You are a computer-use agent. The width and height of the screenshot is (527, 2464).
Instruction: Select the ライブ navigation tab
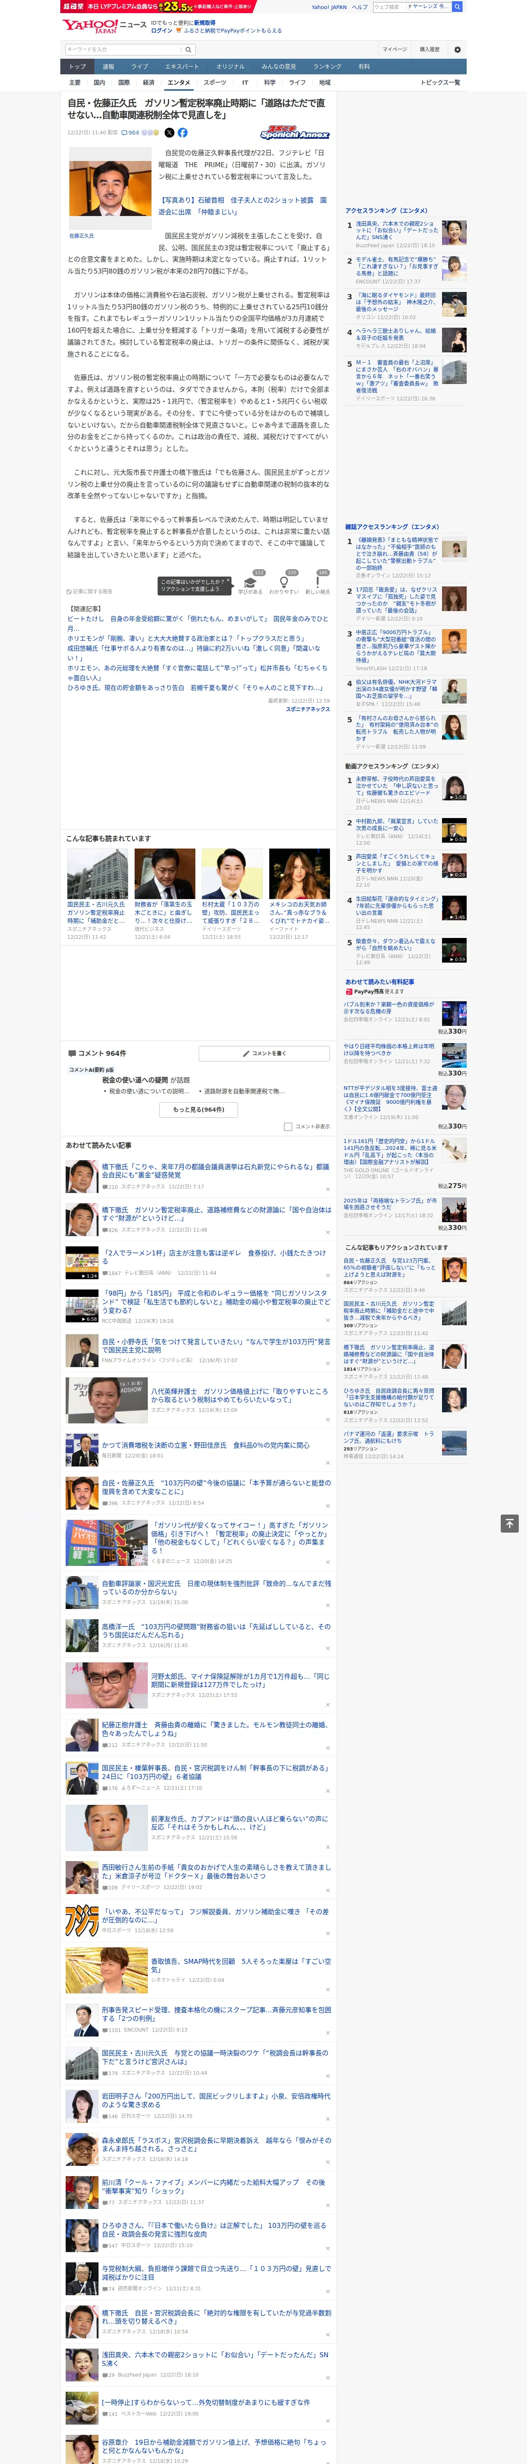140,67
